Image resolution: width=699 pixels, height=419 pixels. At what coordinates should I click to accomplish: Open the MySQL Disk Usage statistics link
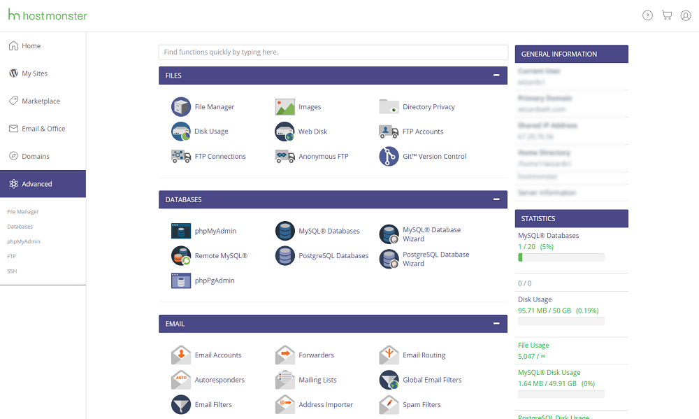[549, 373]
